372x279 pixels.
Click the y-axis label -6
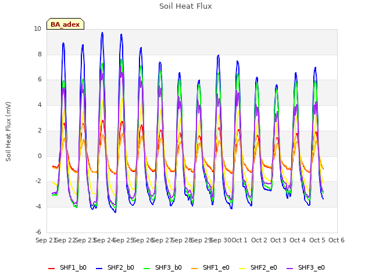(x=38, y=232)
